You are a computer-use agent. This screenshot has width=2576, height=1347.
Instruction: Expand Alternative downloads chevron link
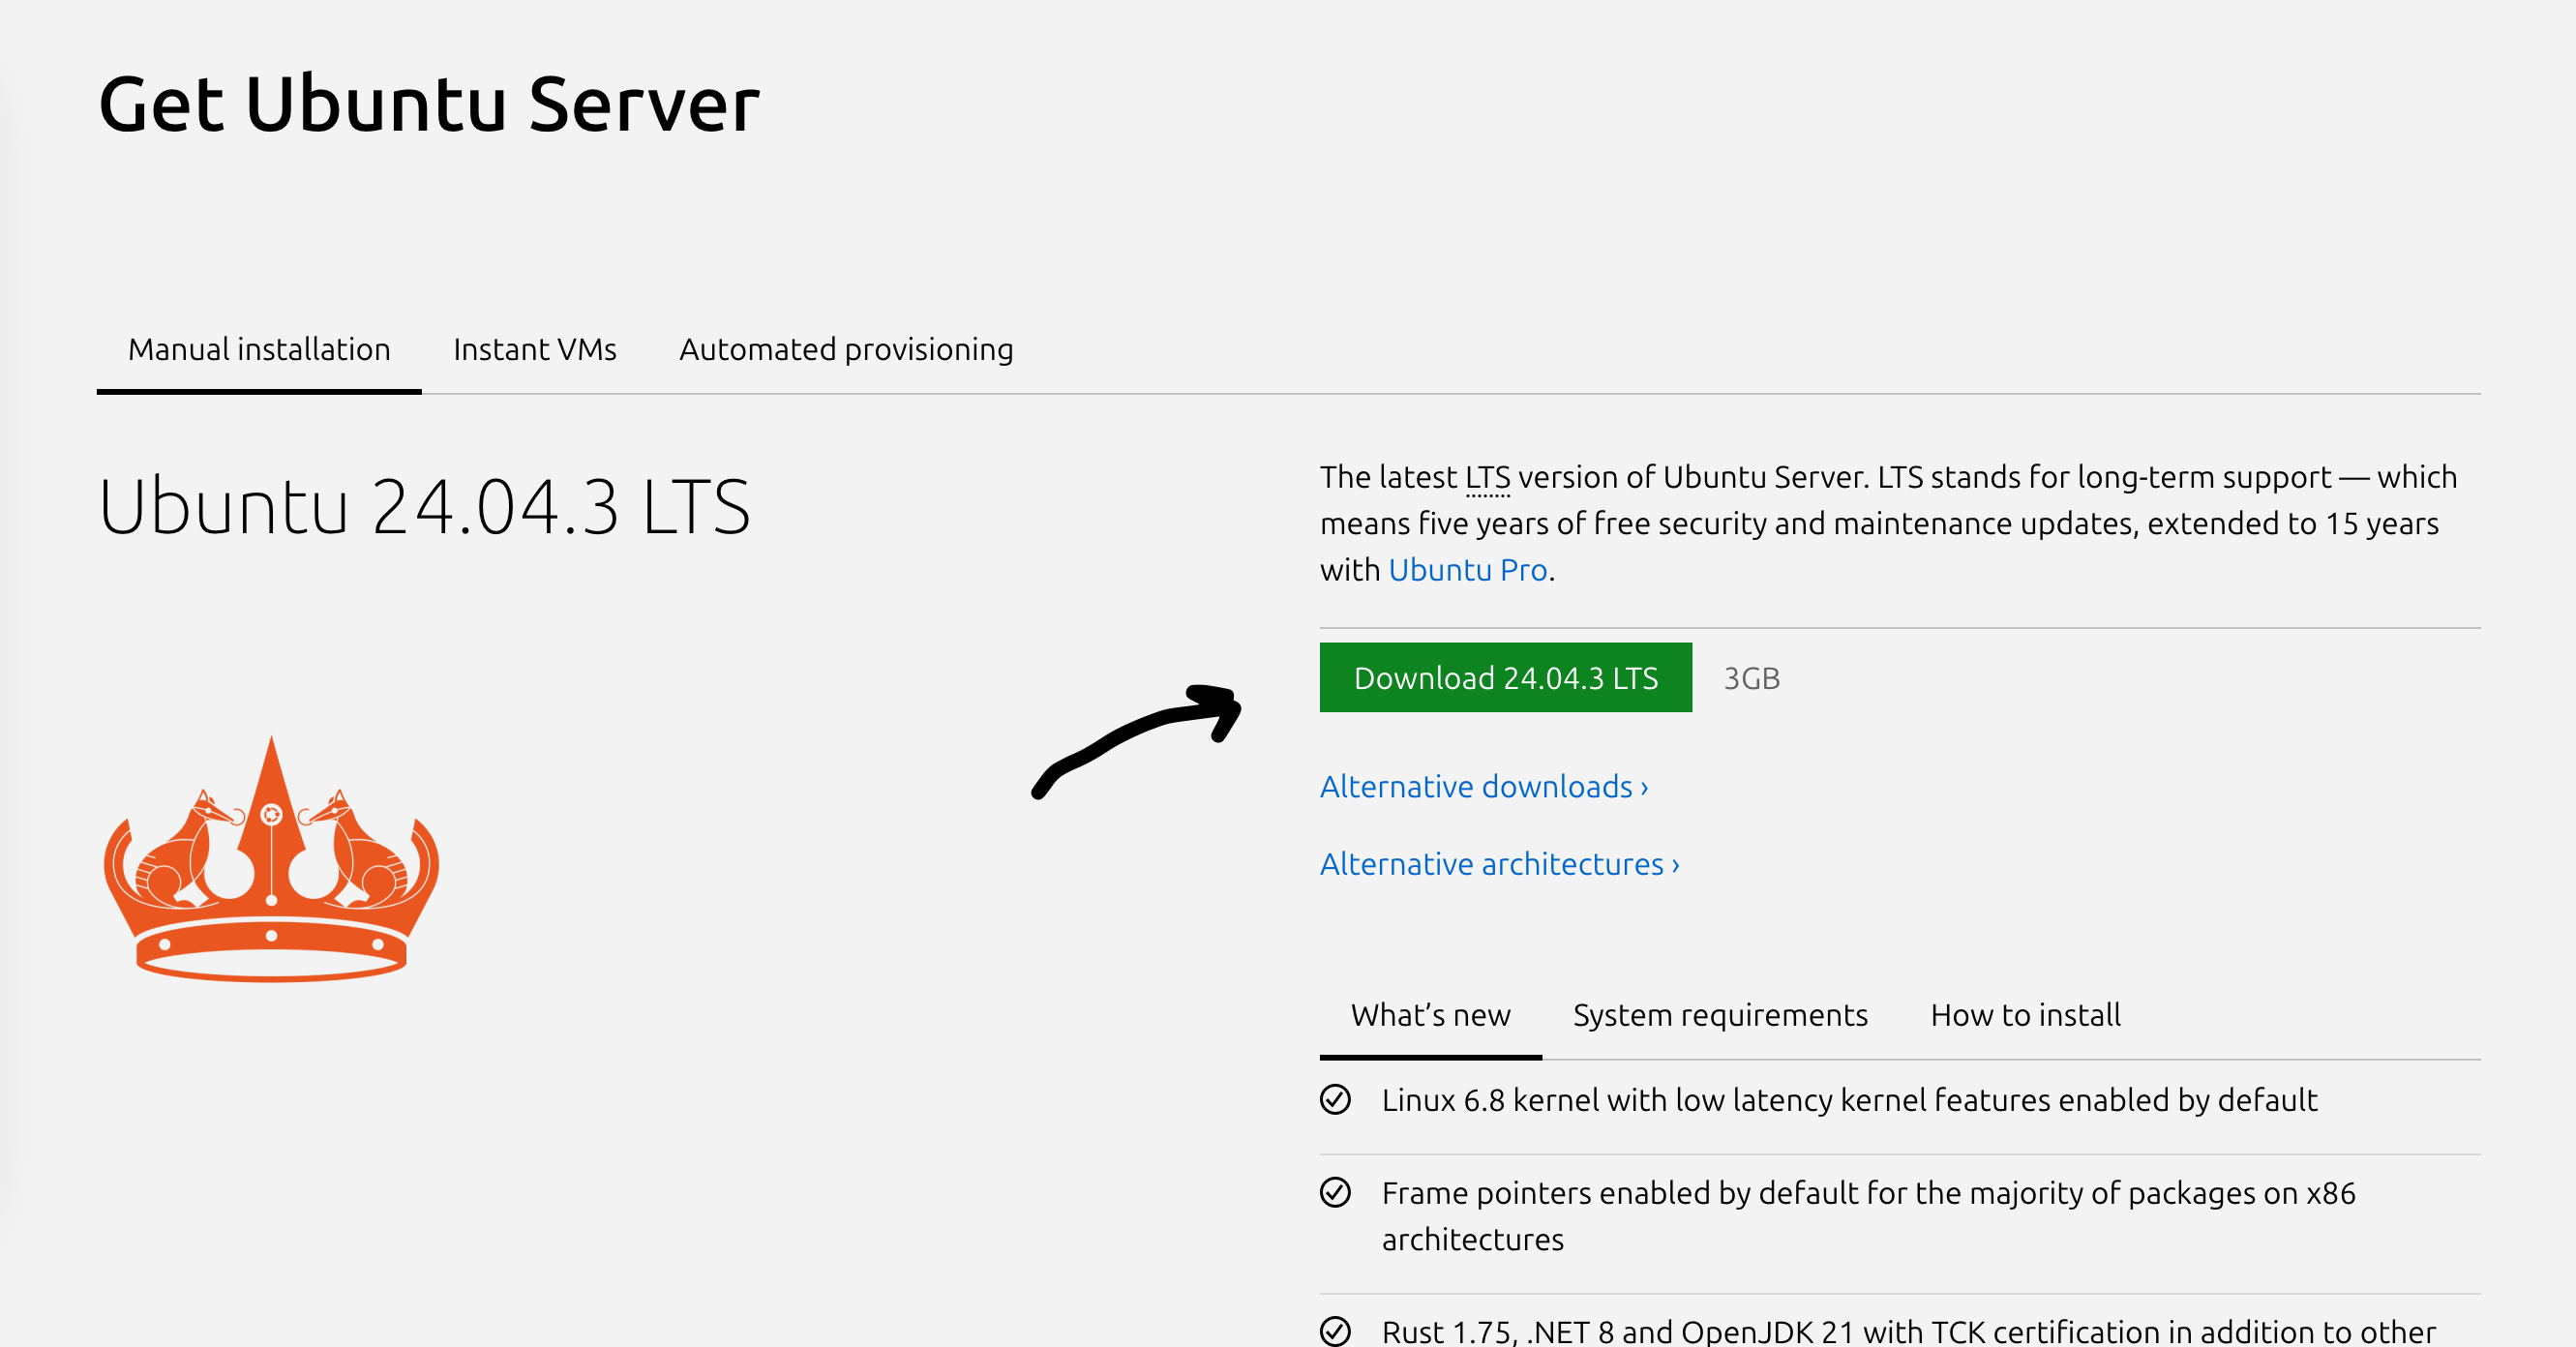(1483, 787)
